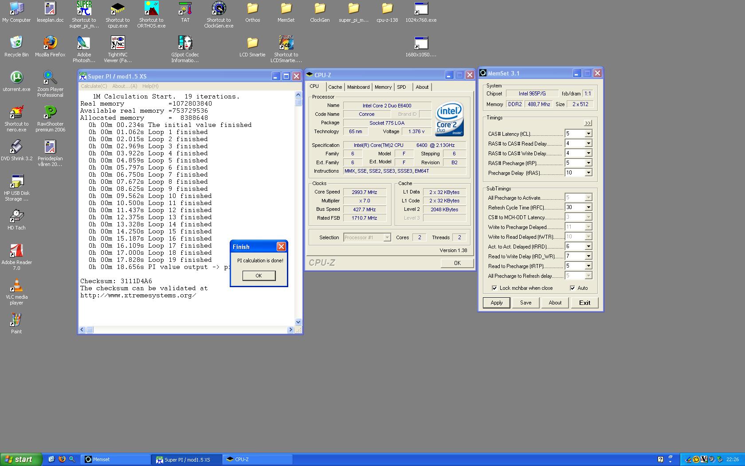Toggle Lock mchbar when close checkbox
Screen dimensions: 745x466
coord(494,288)
